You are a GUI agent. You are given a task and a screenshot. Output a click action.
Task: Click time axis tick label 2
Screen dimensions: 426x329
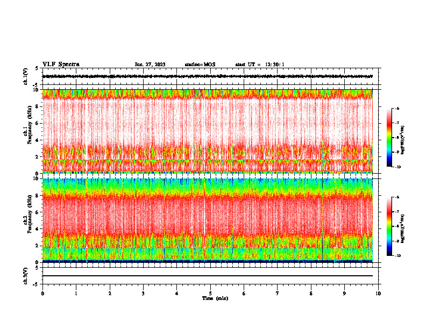(110, 294)
